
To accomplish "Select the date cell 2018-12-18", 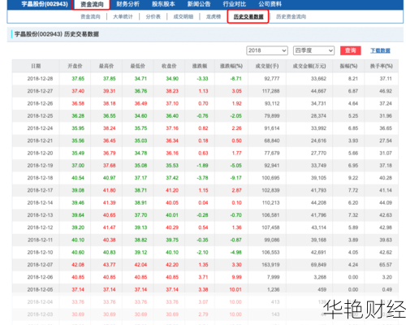I will coord(40,178).
